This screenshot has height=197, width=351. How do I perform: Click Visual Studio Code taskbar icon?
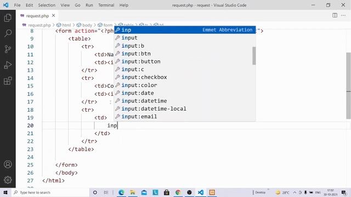pos(201,192)
